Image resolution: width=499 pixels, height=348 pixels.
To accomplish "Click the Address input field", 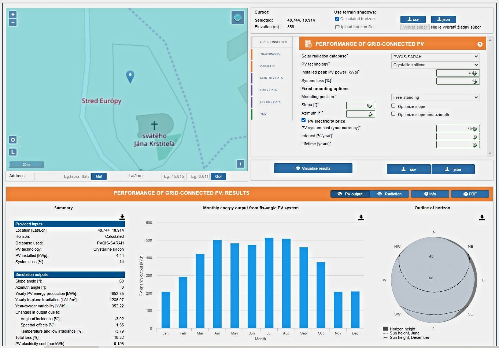I will (62, 176).
